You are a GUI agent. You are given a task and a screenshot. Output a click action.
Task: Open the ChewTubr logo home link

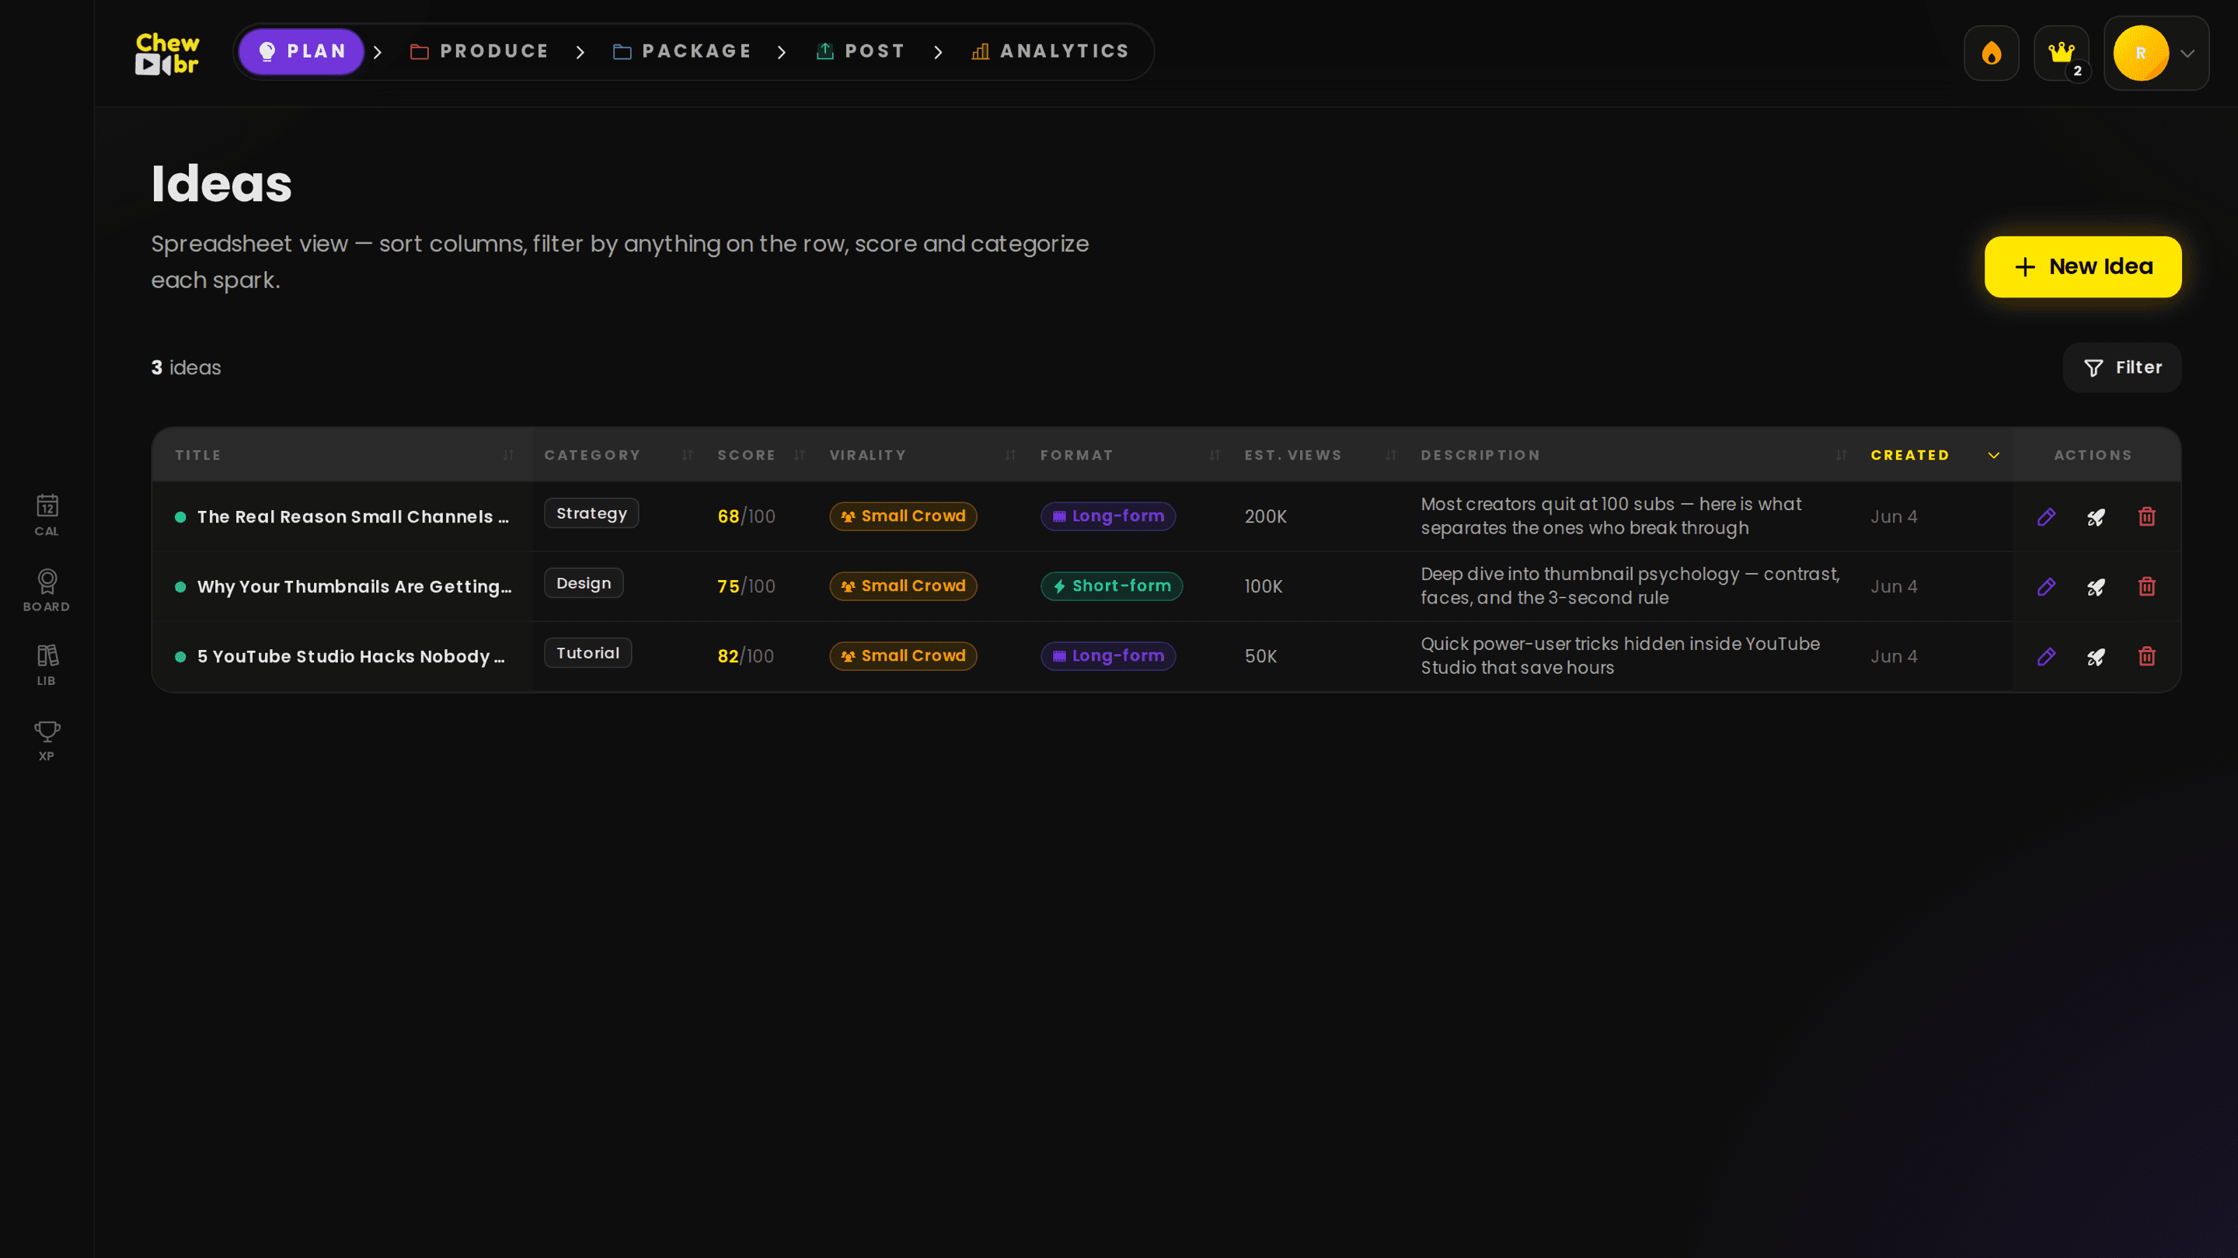(167, 53)
